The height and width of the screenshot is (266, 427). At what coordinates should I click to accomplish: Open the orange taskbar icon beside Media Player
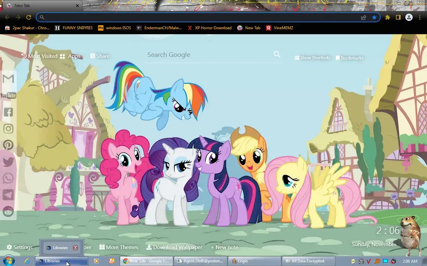112,261
